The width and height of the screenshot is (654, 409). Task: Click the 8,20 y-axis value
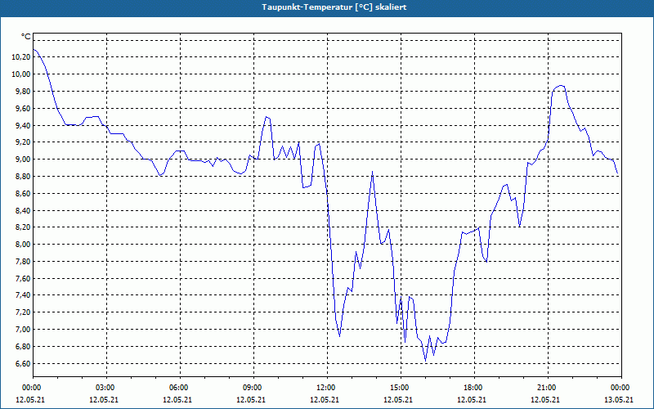pos(23,227)
